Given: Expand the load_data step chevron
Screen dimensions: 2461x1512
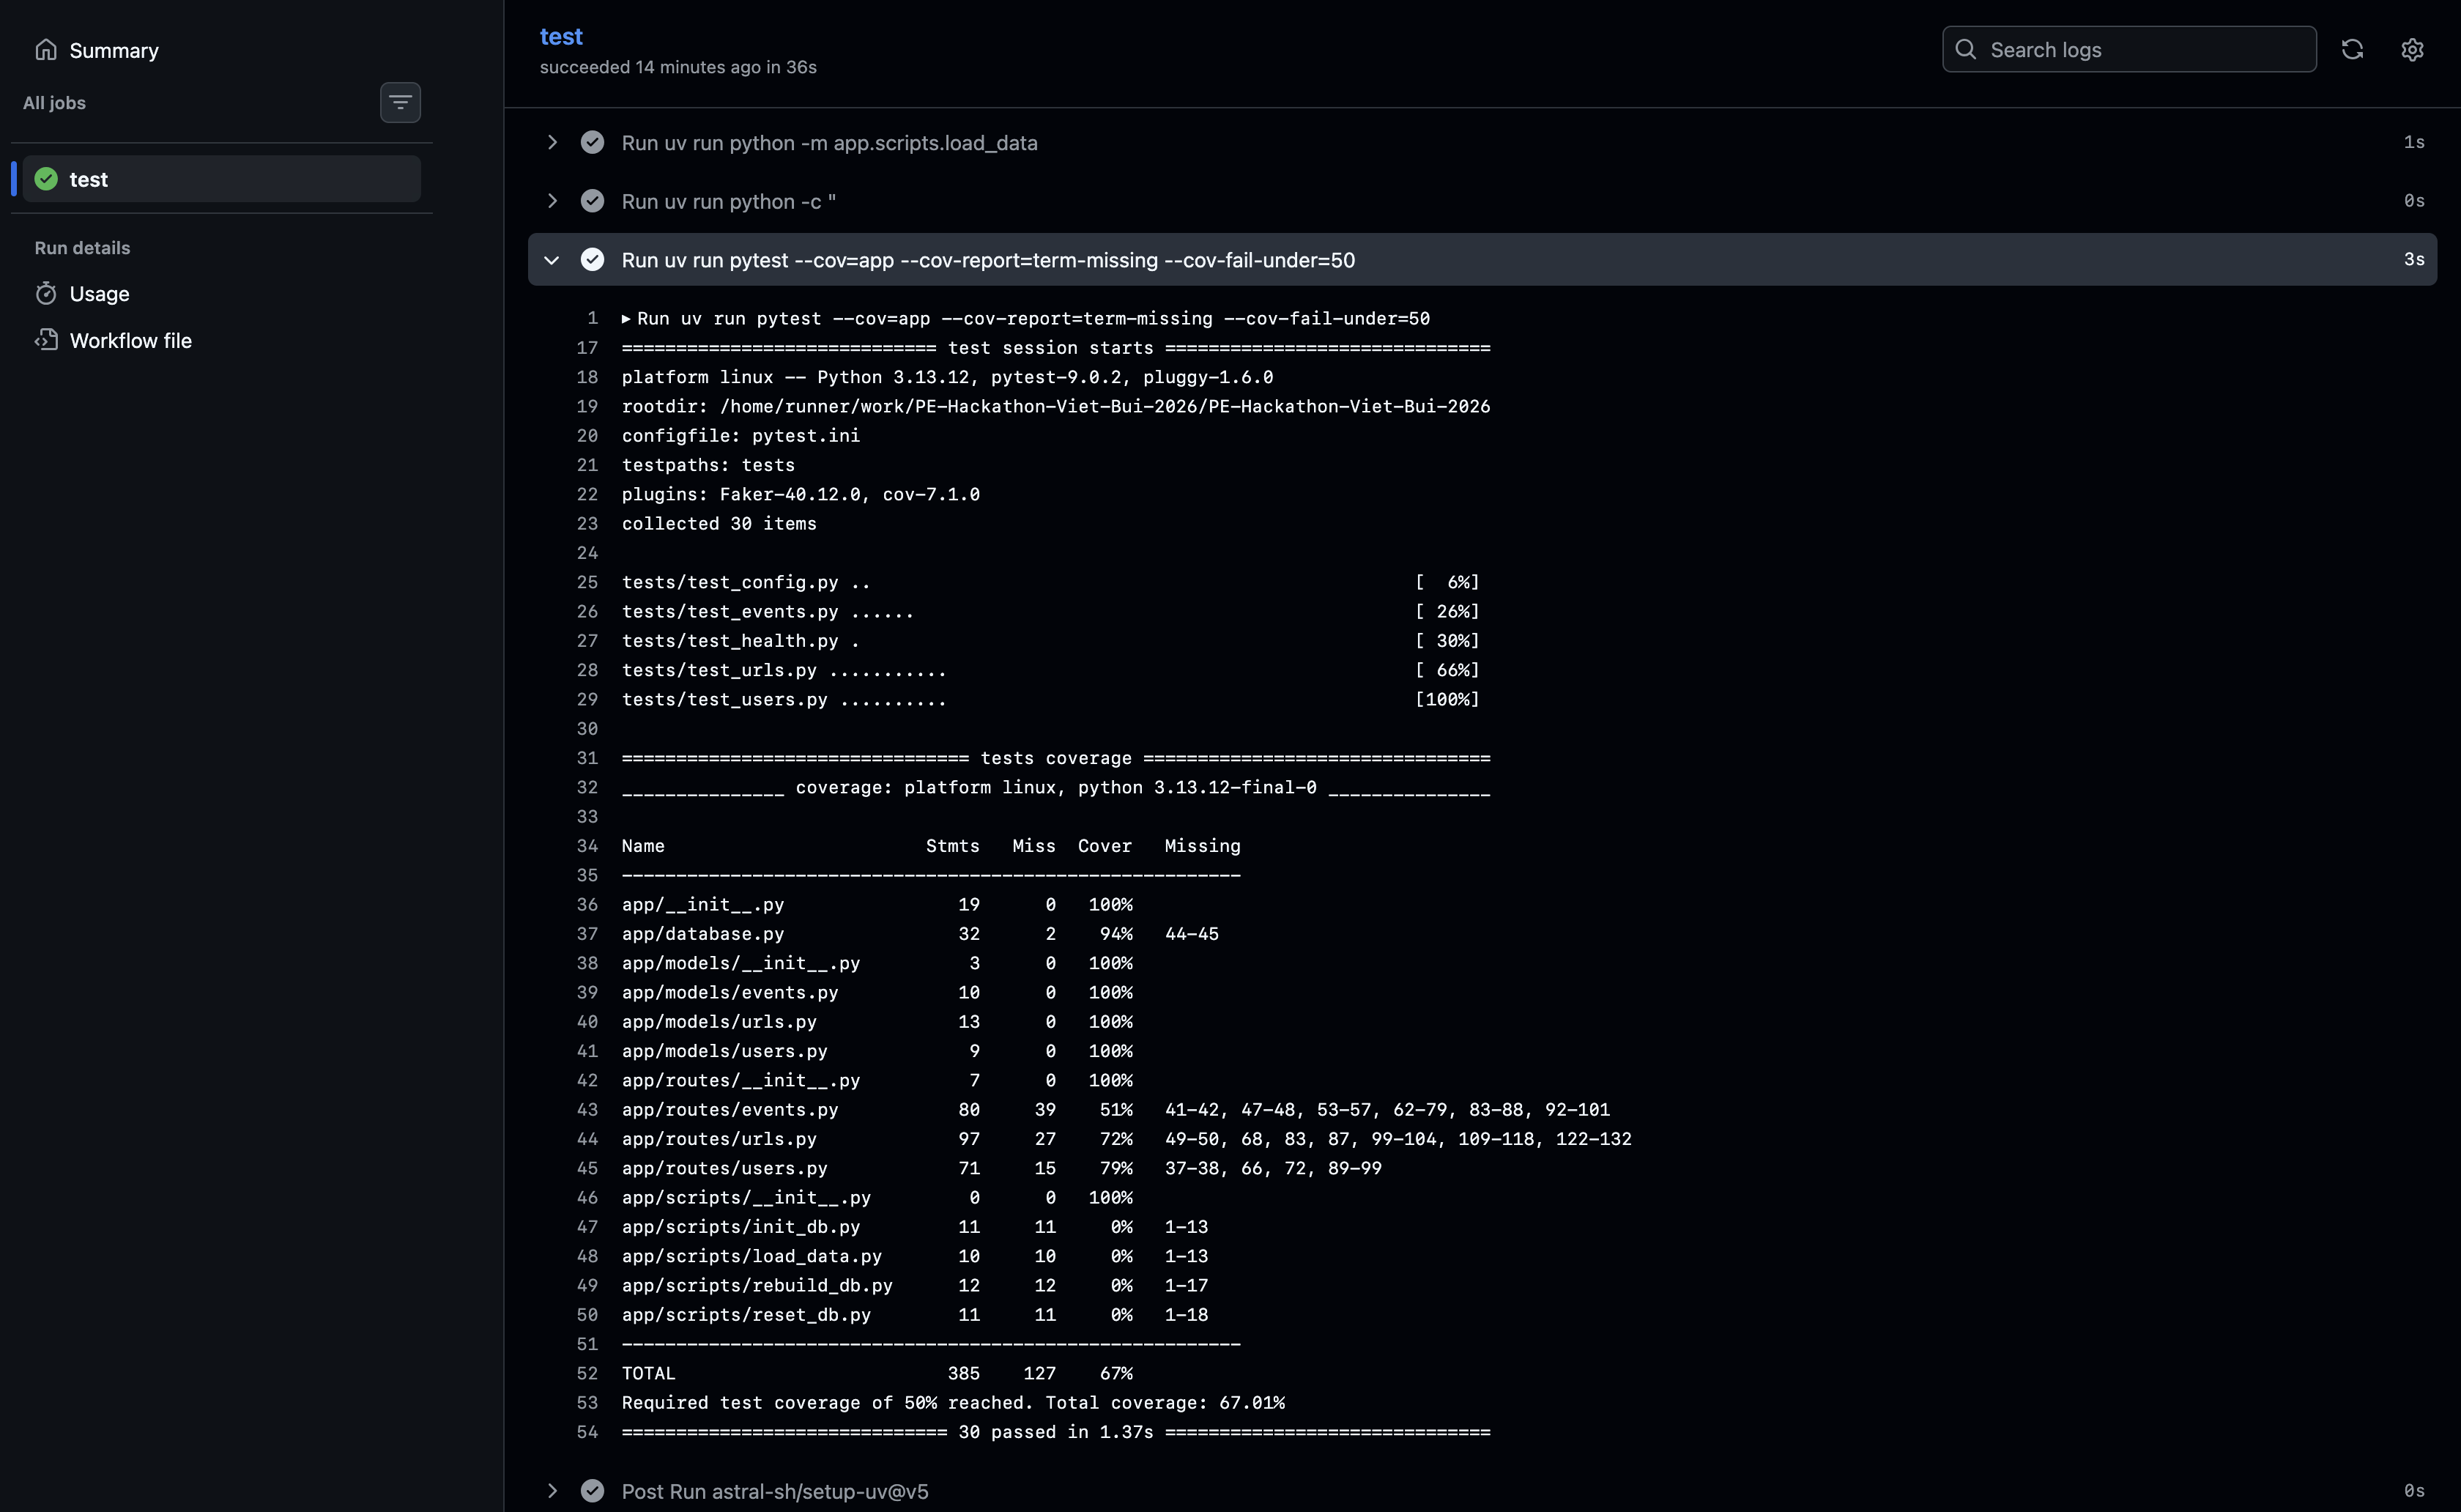Looking at the screenshot, I should pos(552,142).
